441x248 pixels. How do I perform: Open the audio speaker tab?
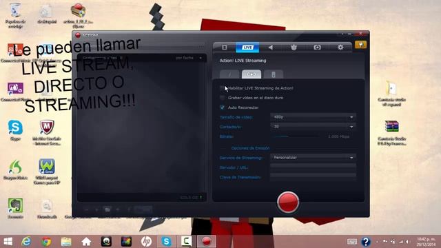[271, 48]
